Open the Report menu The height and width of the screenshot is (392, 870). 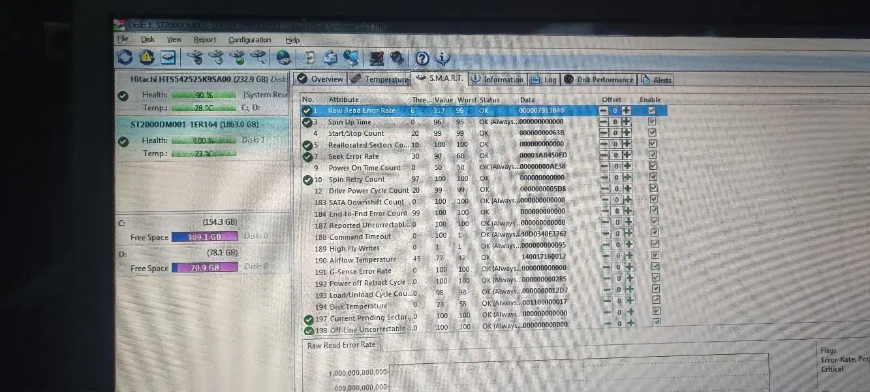point(205,40)
